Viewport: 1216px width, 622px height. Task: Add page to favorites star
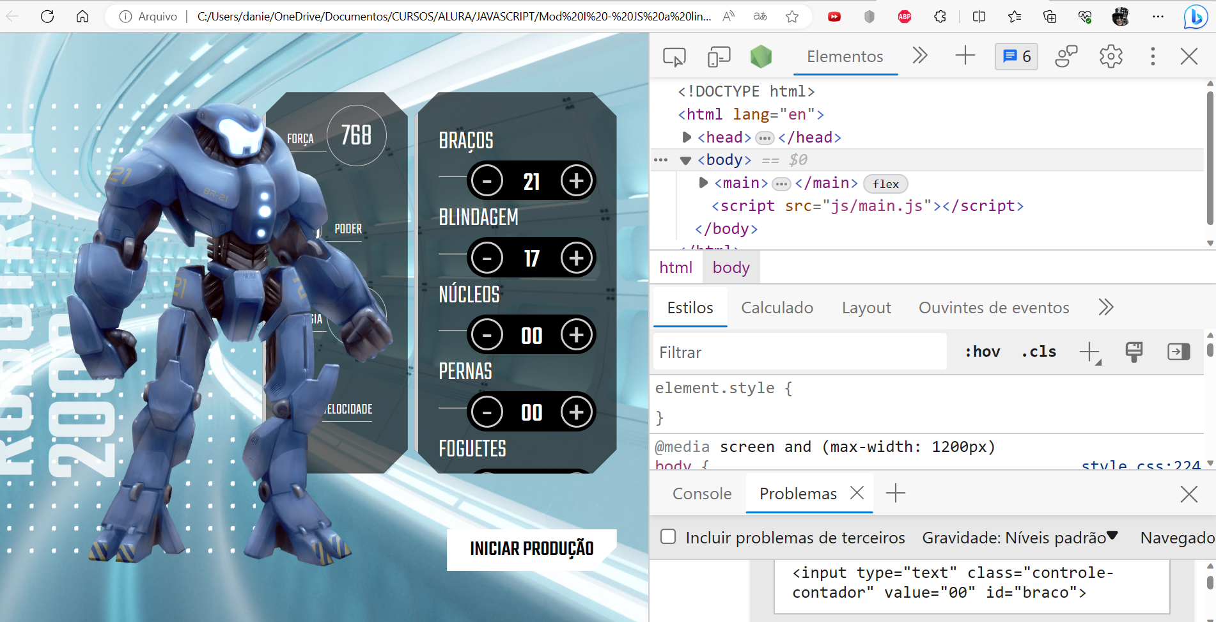click(792, 17)
